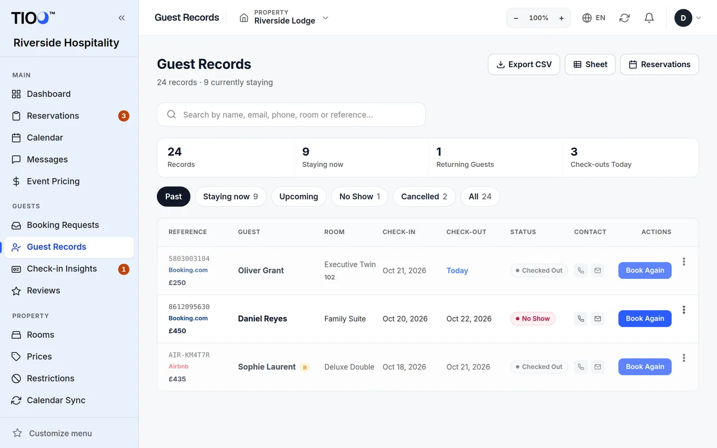Go to Calendar in the sidebar
The width and height of the screenshot is (717, 448).
(69, 138)
